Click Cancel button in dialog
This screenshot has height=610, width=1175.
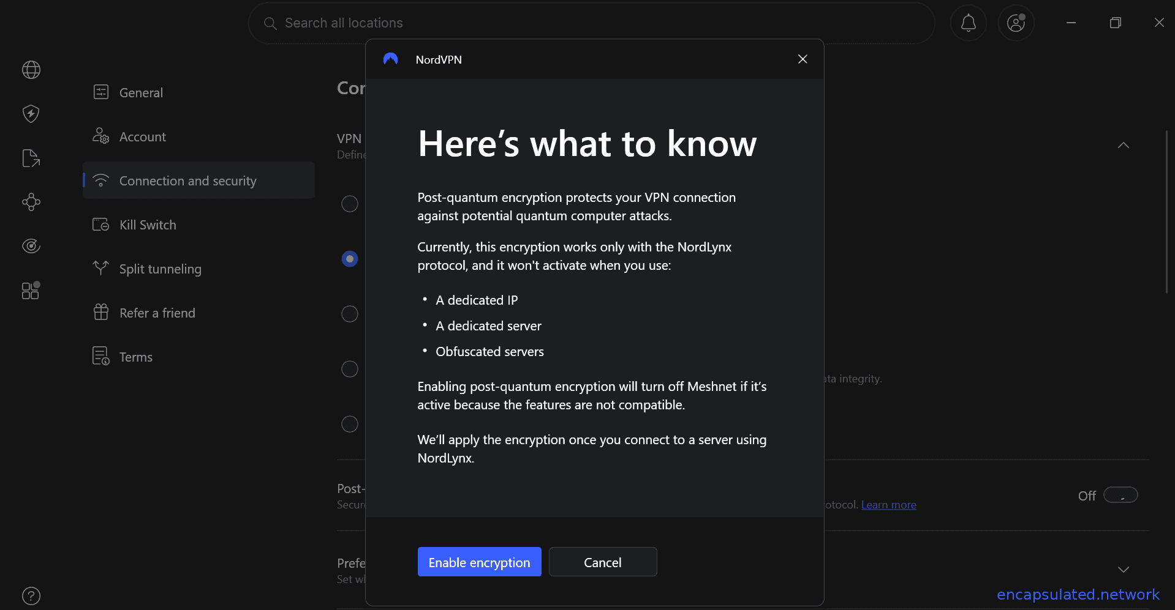(x=603, y=562)
